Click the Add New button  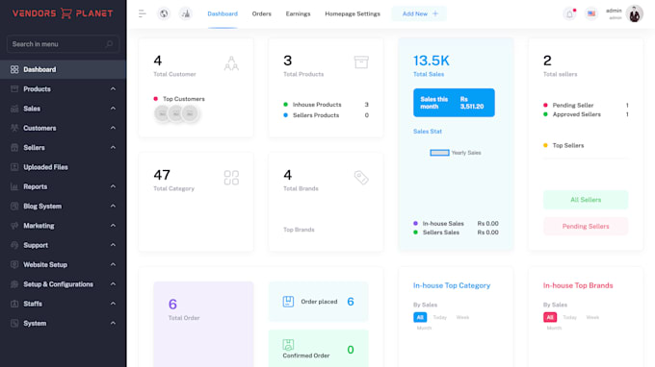click(x=419, y=13)
